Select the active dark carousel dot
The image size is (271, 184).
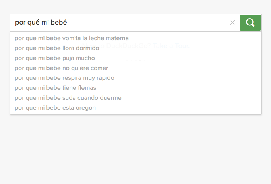pyautogui.click(x=140, y=60)
